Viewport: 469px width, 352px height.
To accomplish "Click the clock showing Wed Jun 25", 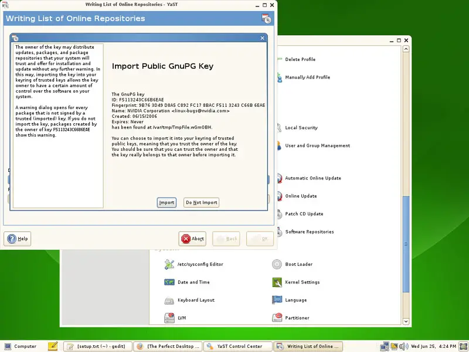I will coord(433,346).
